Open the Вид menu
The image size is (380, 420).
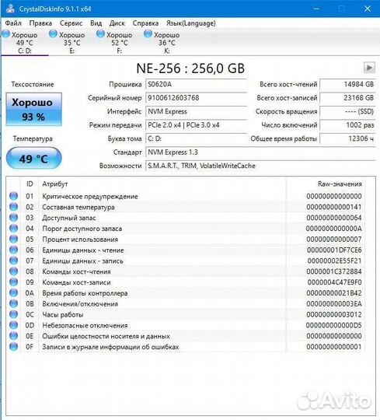(96, 23)
